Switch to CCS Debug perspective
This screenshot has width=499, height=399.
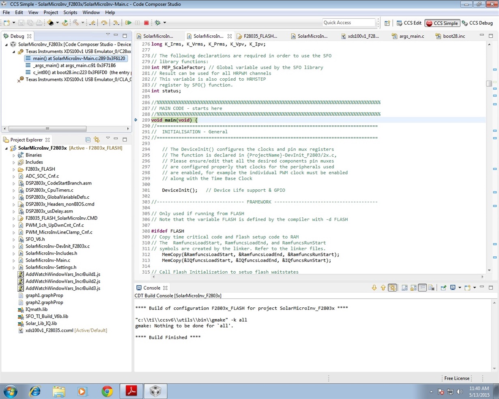477,23
